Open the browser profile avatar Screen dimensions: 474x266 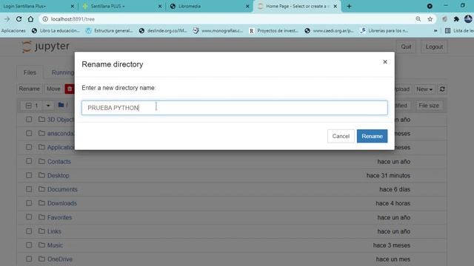pyautogui.click(x=468, y=19)
